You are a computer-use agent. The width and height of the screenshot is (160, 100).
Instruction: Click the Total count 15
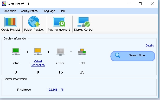pos(82,72)
